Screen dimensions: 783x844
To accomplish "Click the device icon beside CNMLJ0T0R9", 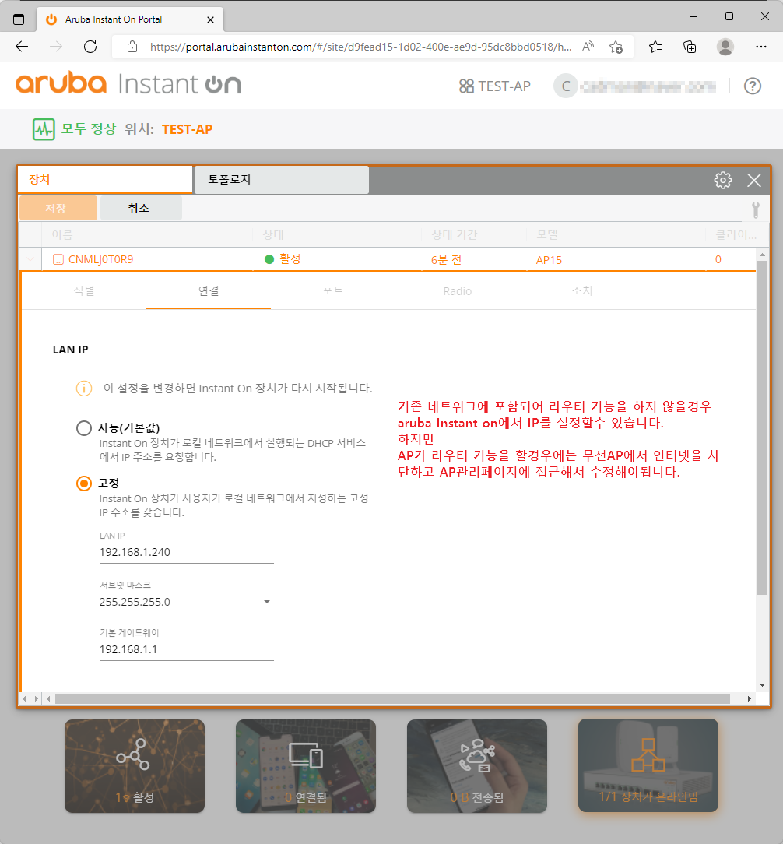I will [58, 259].
